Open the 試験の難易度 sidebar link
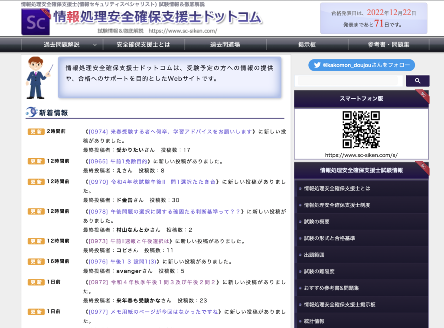 (319, 271)
